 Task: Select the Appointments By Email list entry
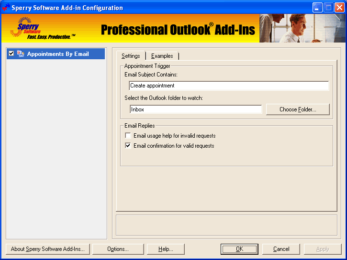click(58, 54)
